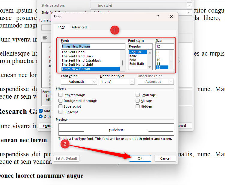Click the font style list up arrow
225x185 pixels.
150,53
